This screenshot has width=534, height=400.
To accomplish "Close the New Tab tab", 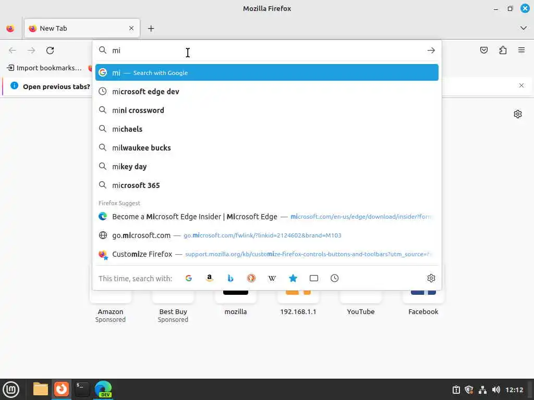I will (x=131, y=28).
